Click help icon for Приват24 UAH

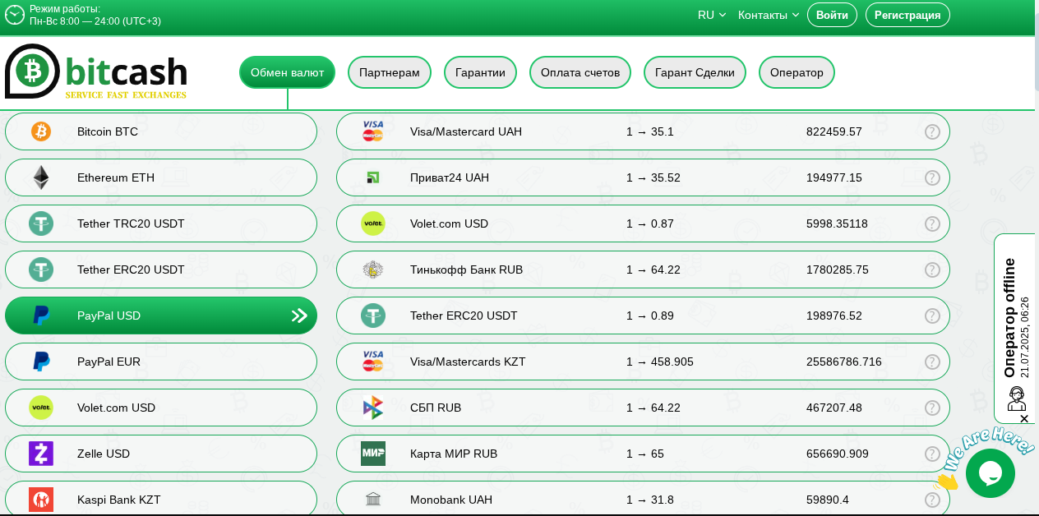932,177
